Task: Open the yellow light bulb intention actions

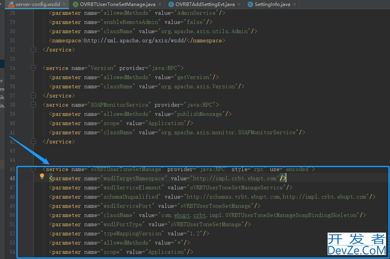Action: pyautogui.click(x=42, y=176)
